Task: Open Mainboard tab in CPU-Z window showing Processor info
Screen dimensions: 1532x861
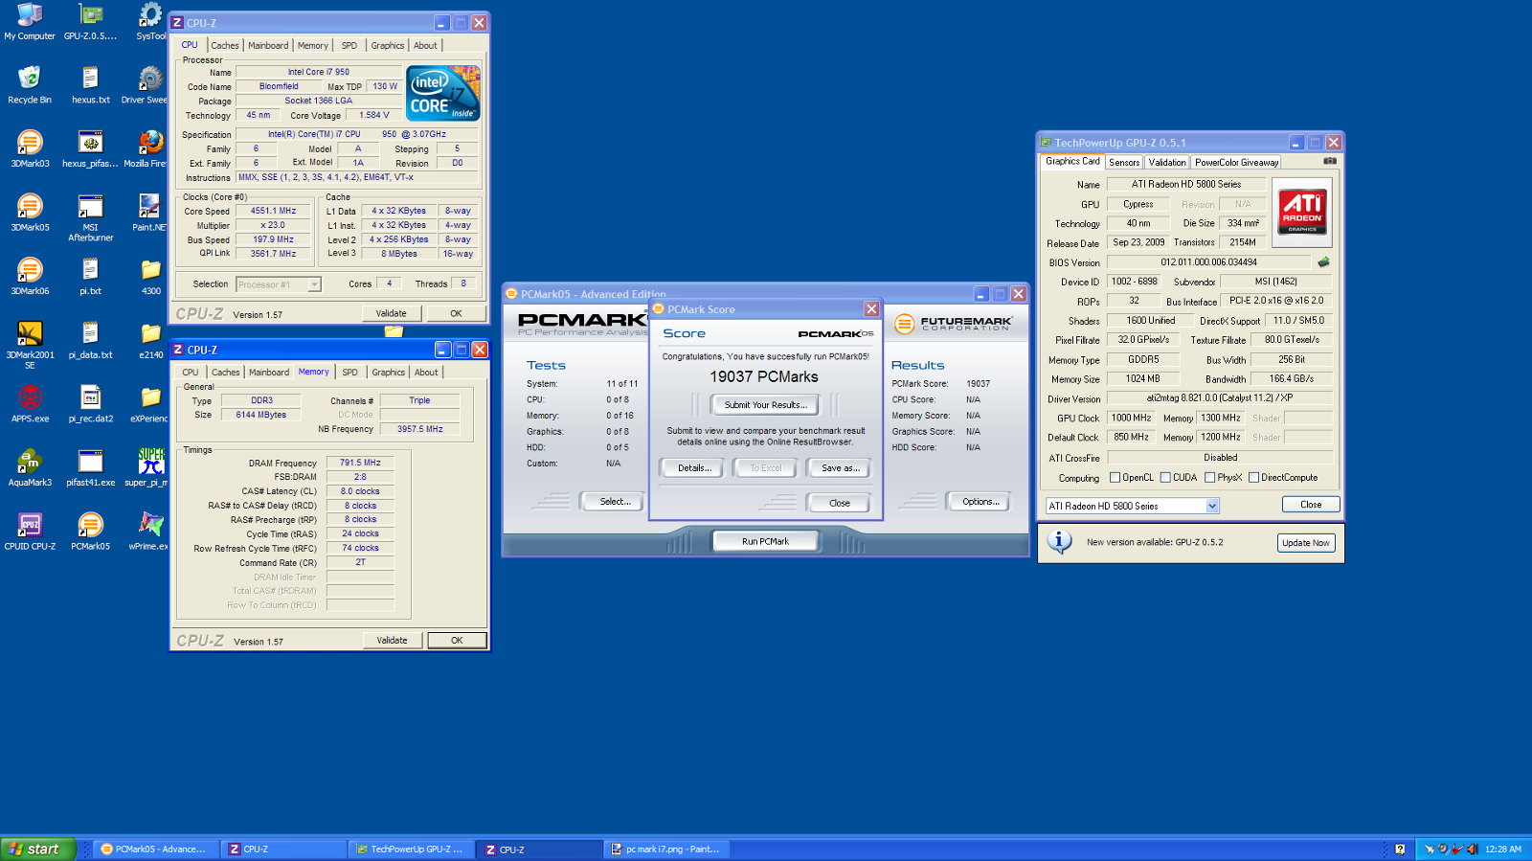Action: [268, 45]
